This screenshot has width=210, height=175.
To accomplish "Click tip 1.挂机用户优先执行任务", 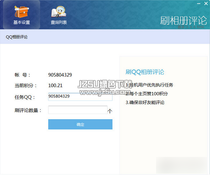I will 149,85.
